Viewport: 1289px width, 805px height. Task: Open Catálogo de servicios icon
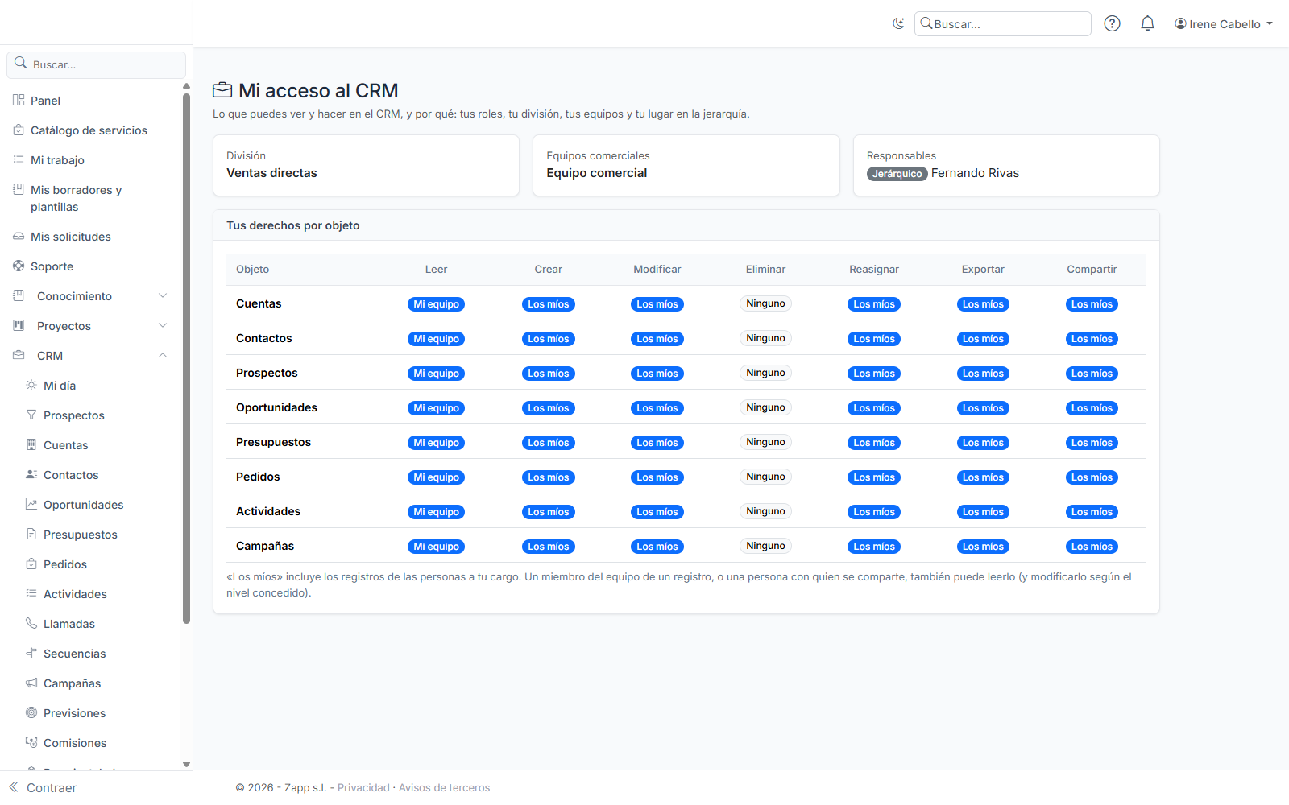pyautogui.click(x=19, y=130)
